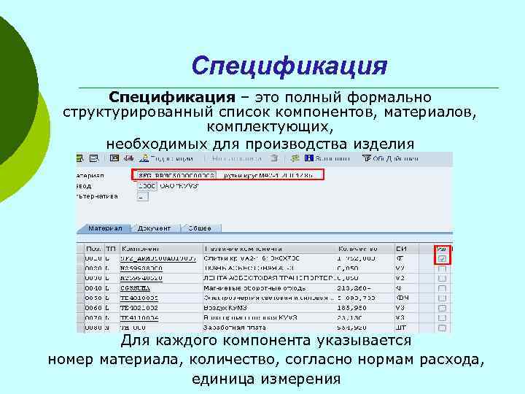
Task: Switch to the Материал tab
Action: tap(105, 228)
